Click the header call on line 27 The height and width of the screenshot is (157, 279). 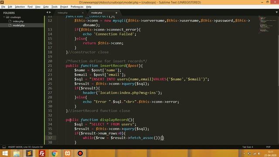click(89, 93)
